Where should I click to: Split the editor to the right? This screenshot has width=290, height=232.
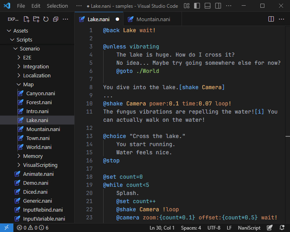coord(271,19)
